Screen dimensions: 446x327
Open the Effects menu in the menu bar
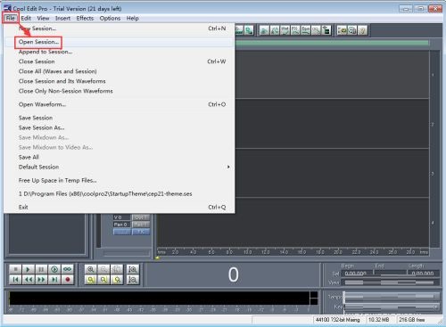click(x=85, y=18)
